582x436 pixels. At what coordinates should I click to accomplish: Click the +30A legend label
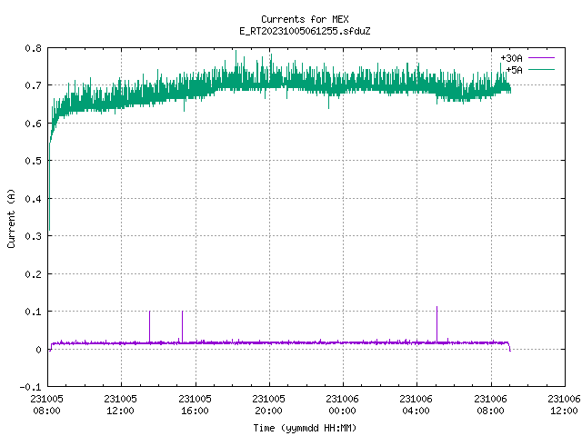[511, 58]
